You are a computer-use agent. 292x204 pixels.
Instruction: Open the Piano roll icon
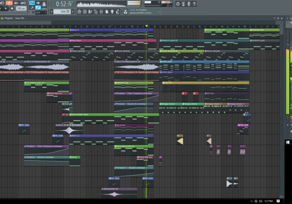coord(90,12)
